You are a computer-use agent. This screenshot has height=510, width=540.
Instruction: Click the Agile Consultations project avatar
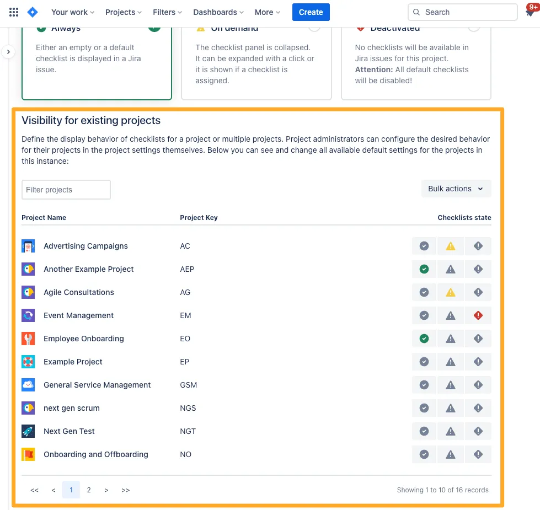pyautogui.click(x=28, y=292)
